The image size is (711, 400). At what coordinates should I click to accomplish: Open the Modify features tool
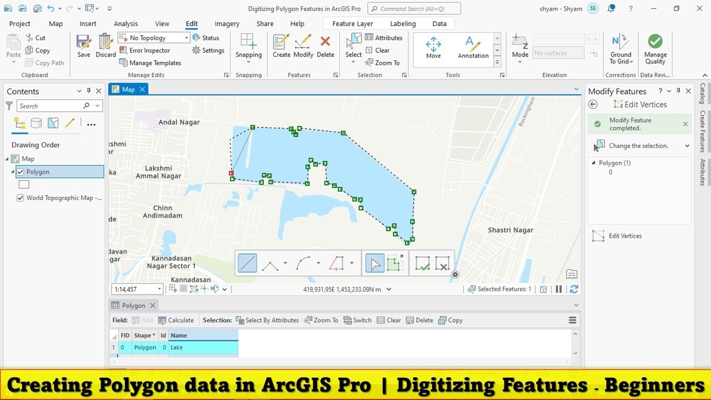303,46
